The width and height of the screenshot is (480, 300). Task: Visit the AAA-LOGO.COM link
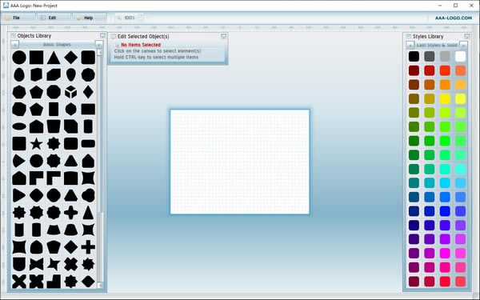click(454, 18)
